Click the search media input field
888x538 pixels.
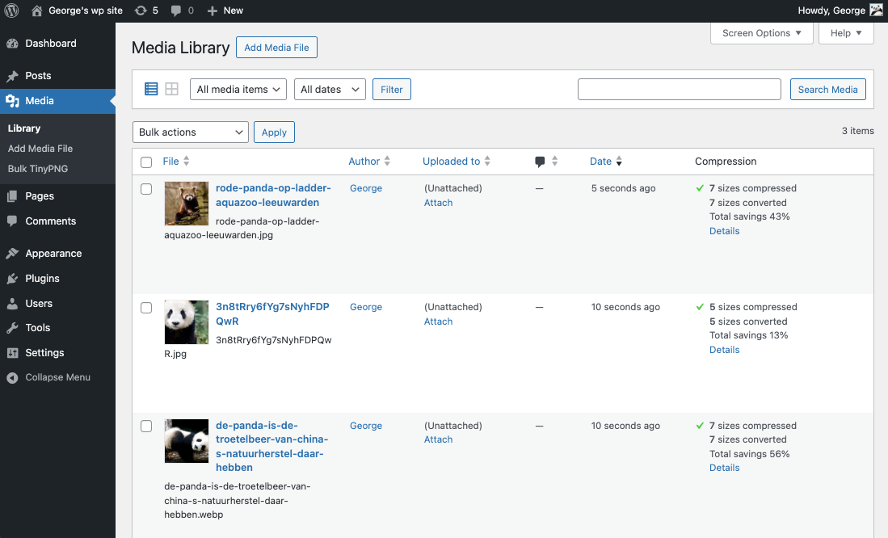[x=679, y=90]
